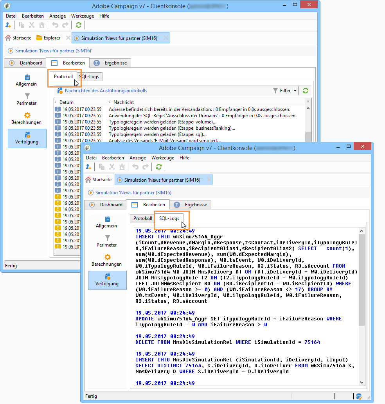Viewport: 385px width, 404px height.
Task: Refresh the execution log list
Action: click(x=306, y=91)
